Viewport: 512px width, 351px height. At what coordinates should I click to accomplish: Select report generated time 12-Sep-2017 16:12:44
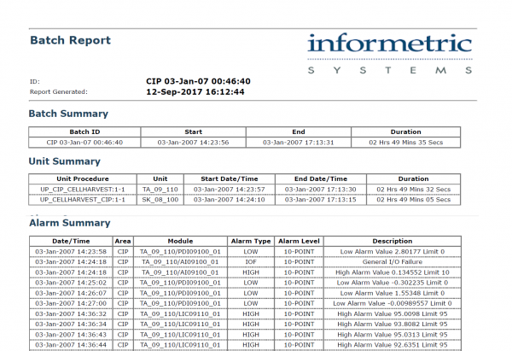[195, 92]
